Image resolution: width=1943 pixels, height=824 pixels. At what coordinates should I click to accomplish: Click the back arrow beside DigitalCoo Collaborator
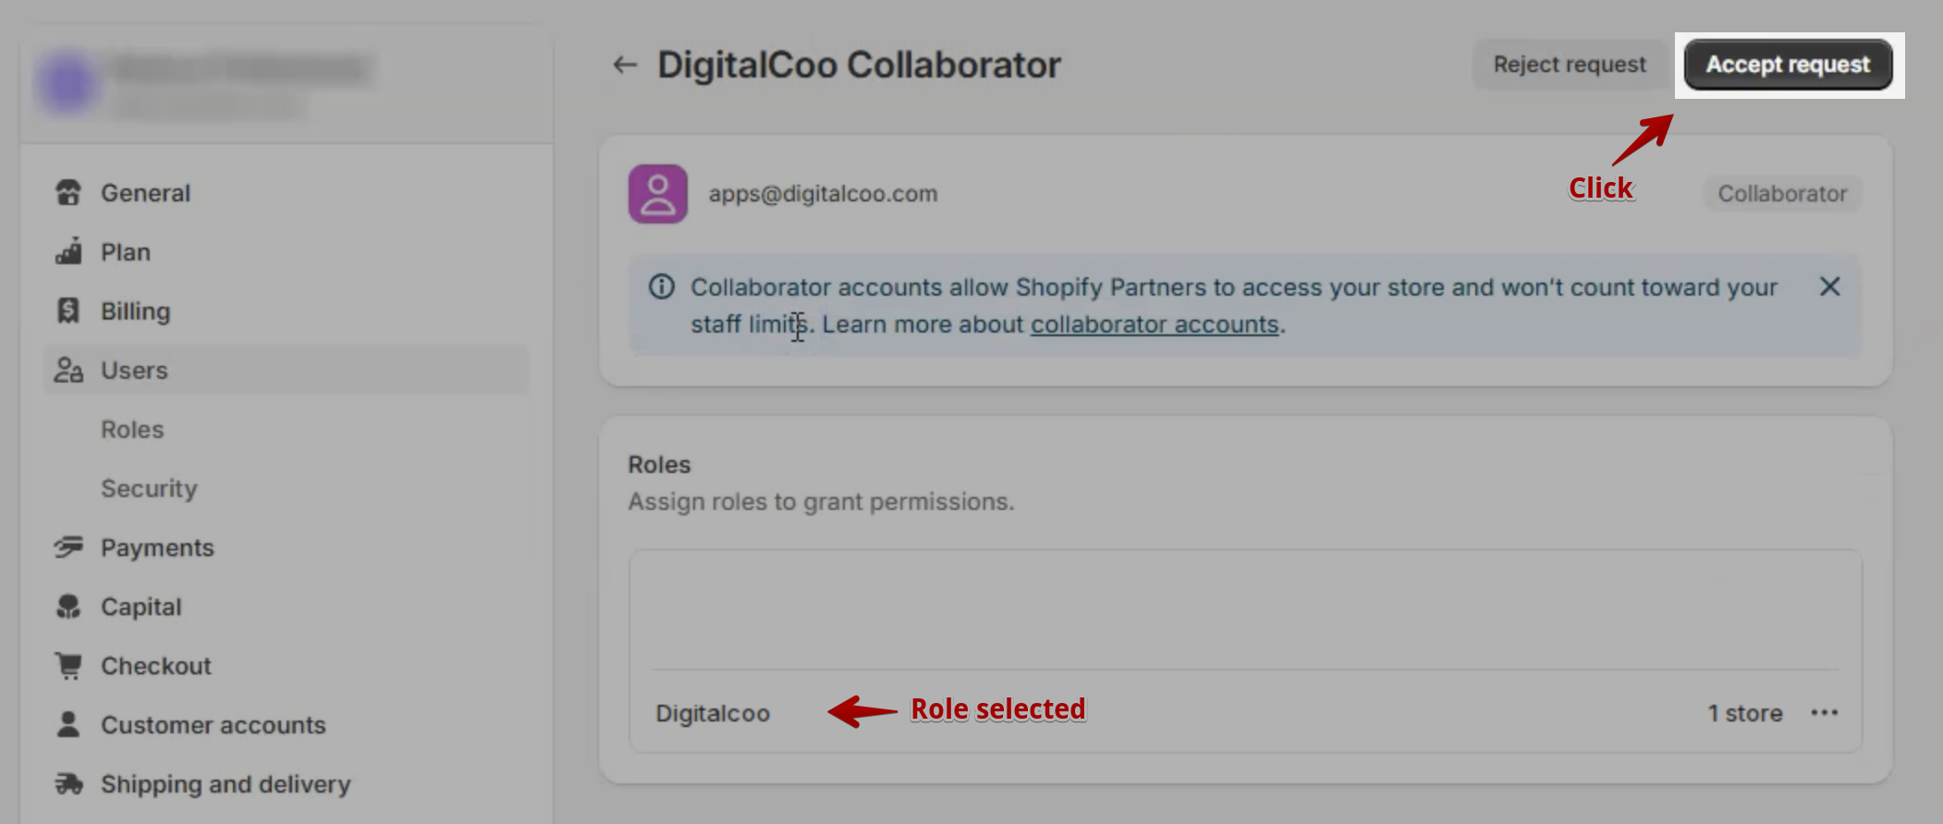point(625,65)
